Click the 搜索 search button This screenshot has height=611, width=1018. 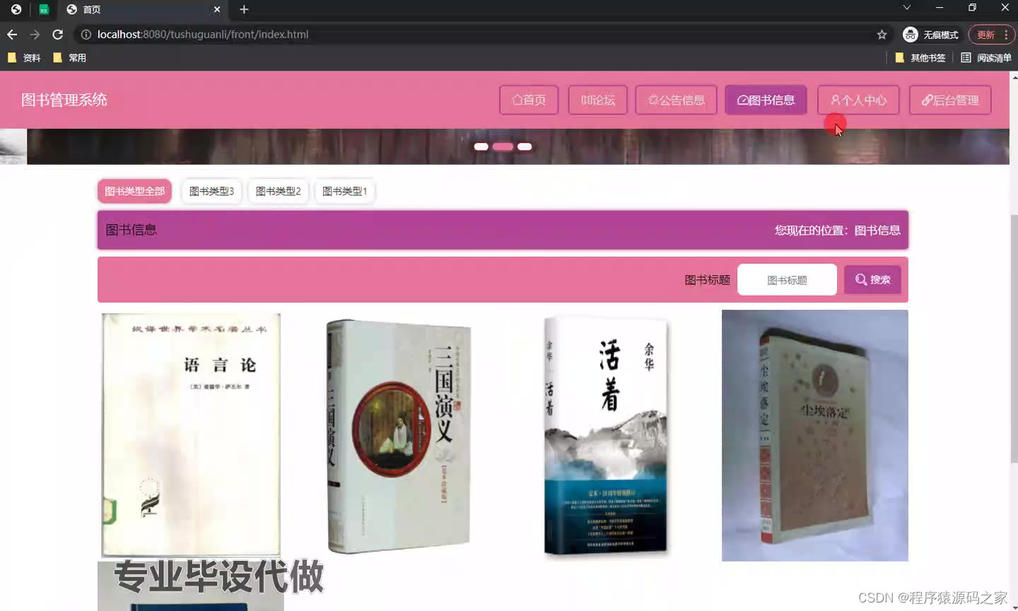click(872, 280)
